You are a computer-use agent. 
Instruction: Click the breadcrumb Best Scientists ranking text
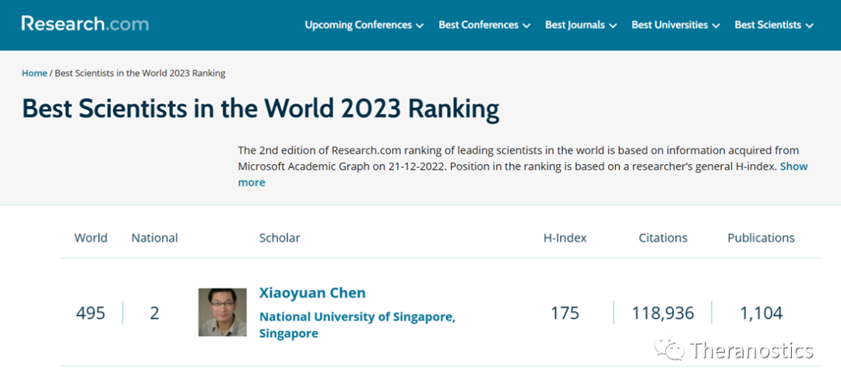[139, 73]
